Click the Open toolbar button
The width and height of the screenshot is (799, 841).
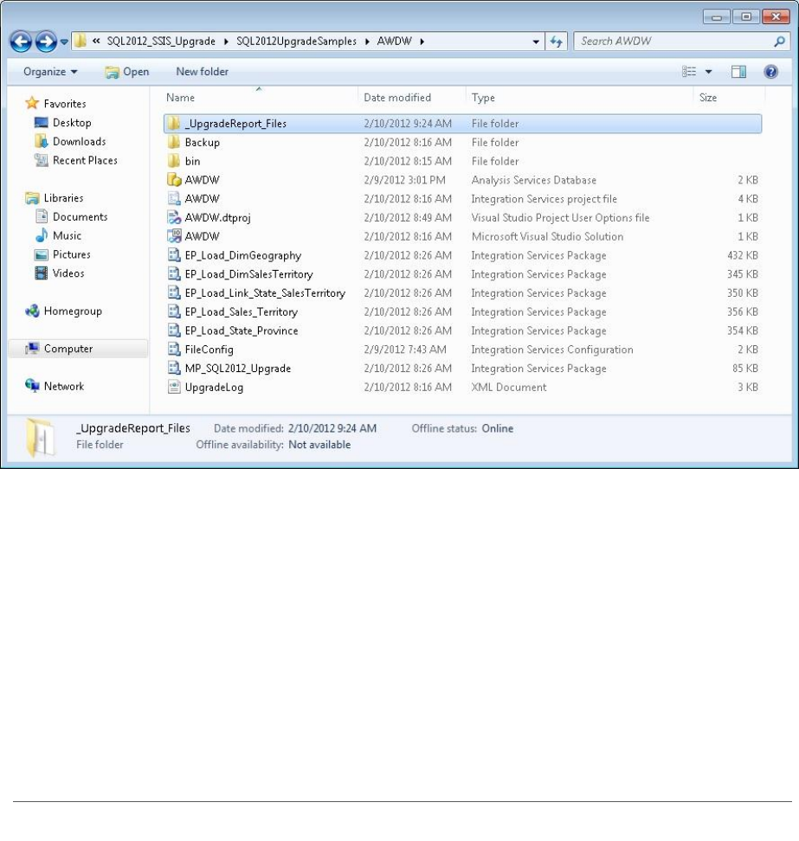(x=127, y=72)
